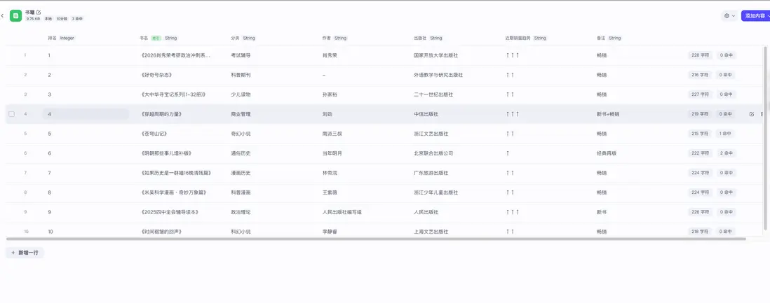This screenshot has width=770, height=303.
Task: Click author cell 当年明月
Action: (x=332, y=153)
